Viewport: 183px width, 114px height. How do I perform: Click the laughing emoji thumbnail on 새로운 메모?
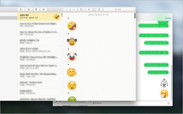tap(57, 16)
